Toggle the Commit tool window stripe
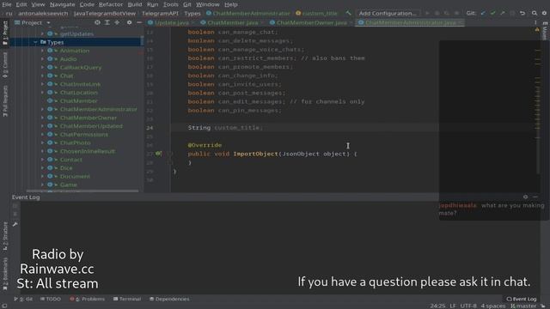 [5, 65]
